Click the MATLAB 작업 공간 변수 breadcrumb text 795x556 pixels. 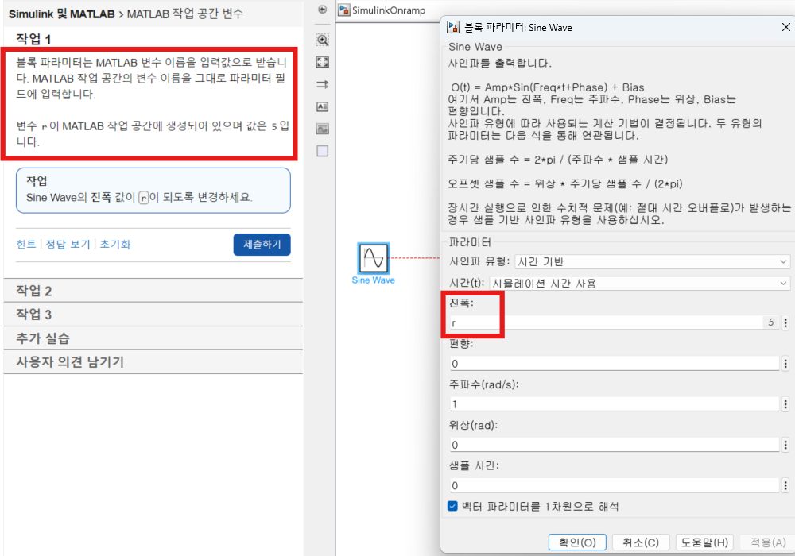[x=185, y=14]
